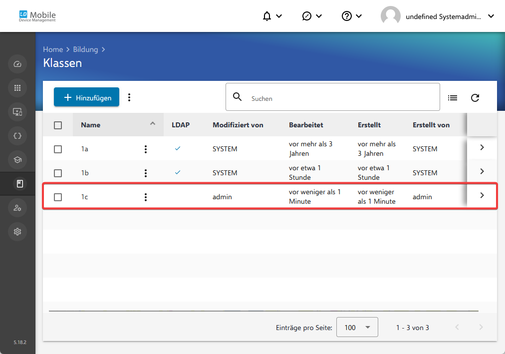Image resolution: width=505 pixels, height=354 pixels.
Task: Open details chevron for class 1b
Action: click(482, 171)
